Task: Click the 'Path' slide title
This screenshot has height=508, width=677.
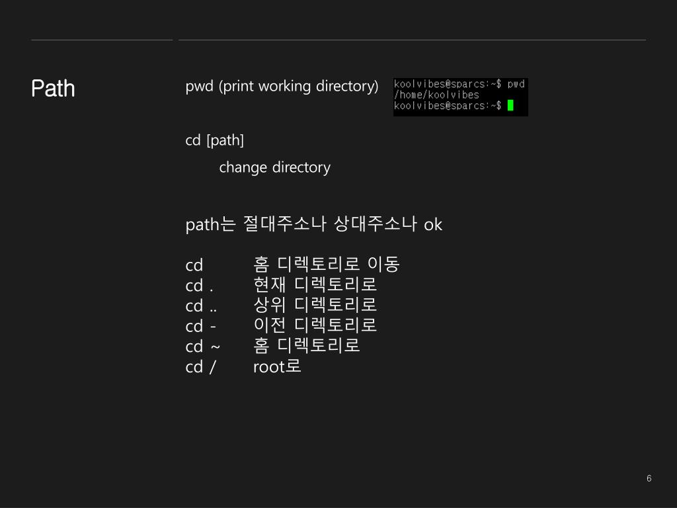Action: pyautogui.click(x=53, y=89)
